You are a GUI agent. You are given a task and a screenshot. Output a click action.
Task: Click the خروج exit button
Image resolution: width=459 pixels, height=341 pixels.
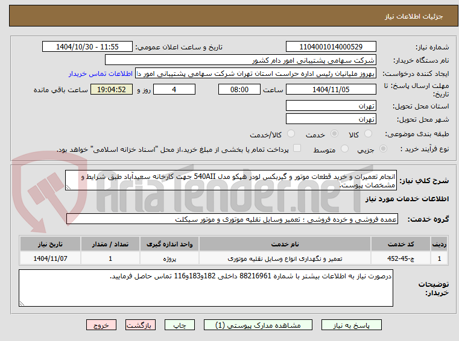tap(101, 325)
